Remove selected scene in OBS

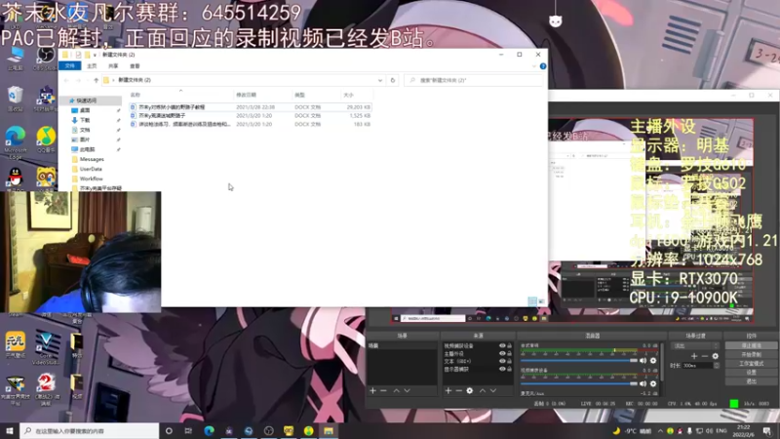[x=383, y=391]
